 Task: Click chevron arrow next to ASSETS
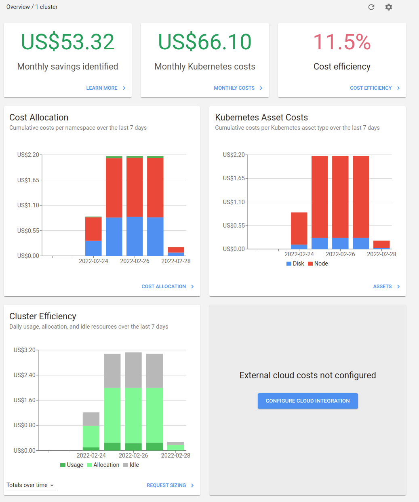(x=398, y=287)
